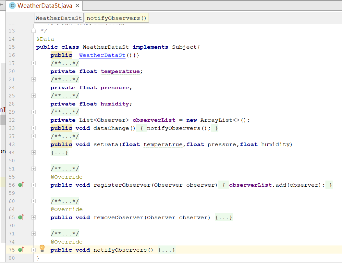Click the collapsed {...} placeholder of notifyObservers
The height and width of the screenshot is (263, 342).
click(x=167, y=250)
